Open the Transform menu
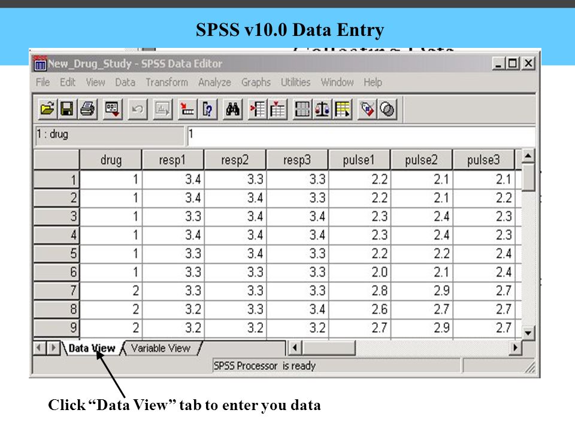The image size is (575, 431). [167, 82]
